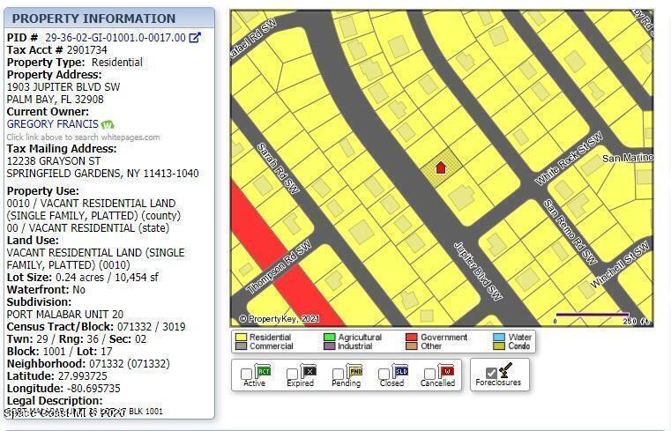Turn on the Cancelled listings checkbox
The image size is (671, 431).
pos(429,375)
